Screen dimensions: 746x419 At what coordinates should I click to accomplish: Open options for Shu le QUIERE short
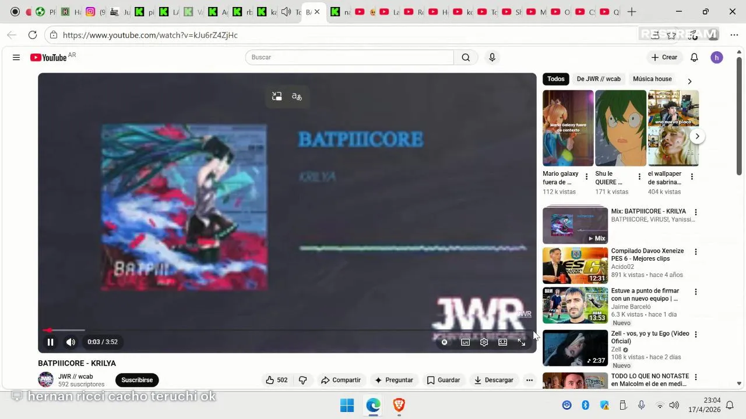(x=639, y=176)
